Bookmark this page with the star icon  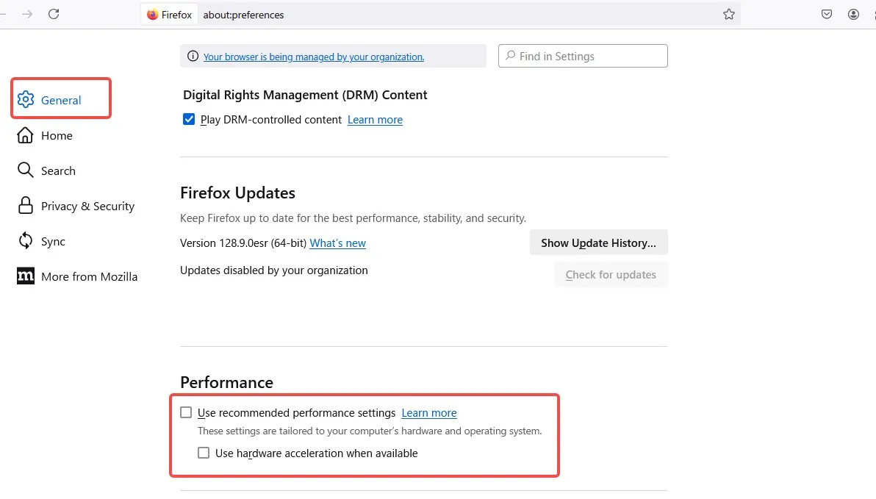[x=728, y=15]
